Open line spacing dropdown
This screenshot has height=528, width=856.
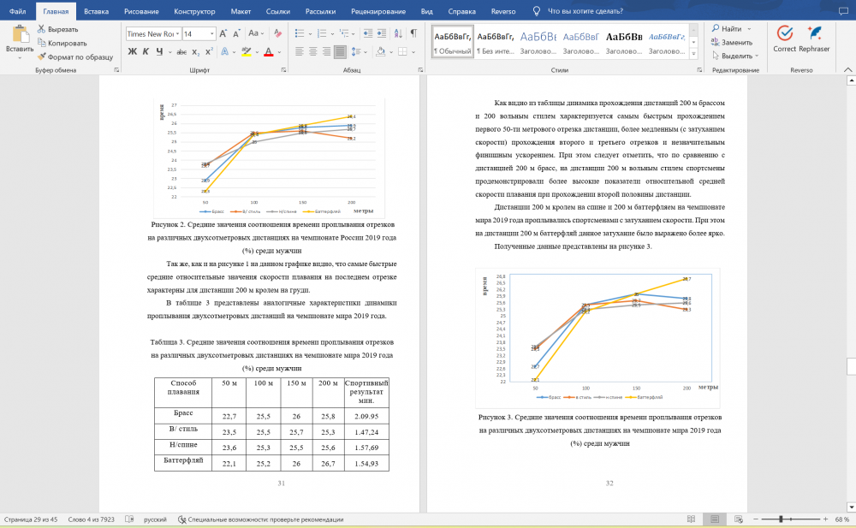358,52
